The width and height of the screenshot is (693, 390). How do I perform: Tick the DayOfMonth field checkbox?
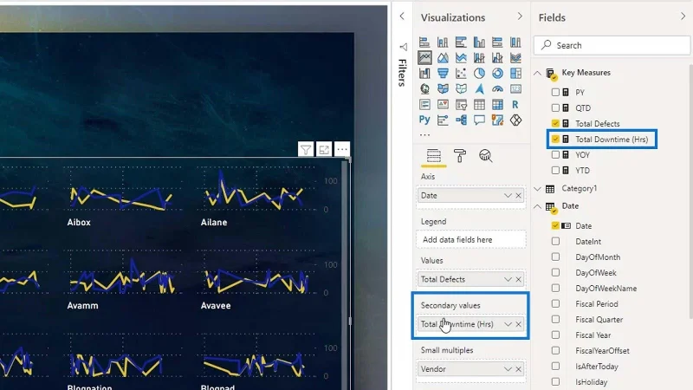(555, 257)
